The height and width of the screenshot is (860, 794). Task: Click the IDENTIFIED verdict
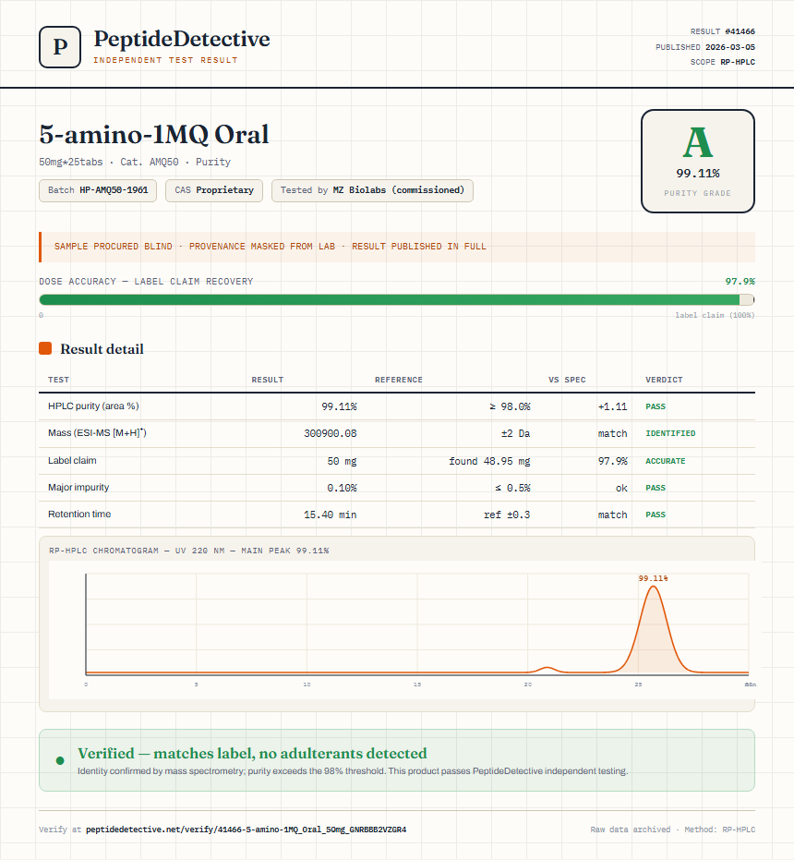(x=670, y=433)
